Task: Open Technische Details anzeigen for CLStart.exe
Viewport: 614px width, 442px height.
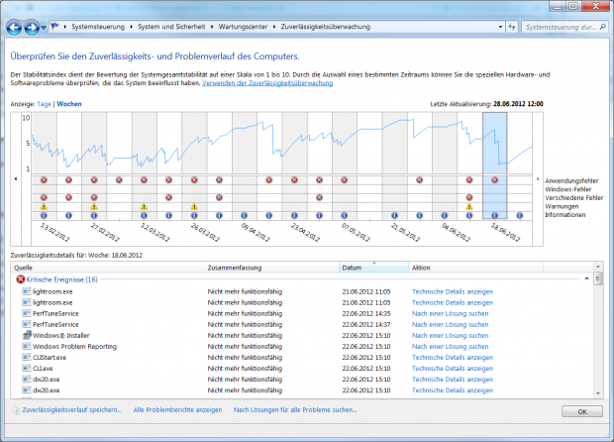Action: pos(453,358)
